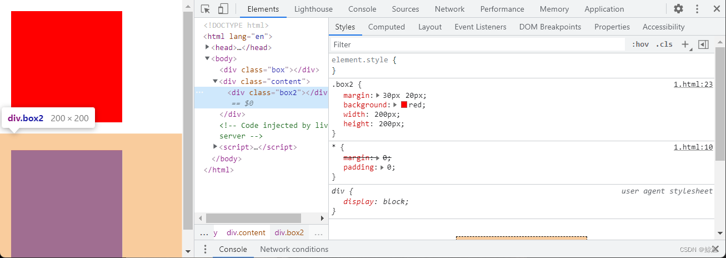Open the Application tab
The width and height of the screenshot is (726, 258).
click(x=604, y=9)
